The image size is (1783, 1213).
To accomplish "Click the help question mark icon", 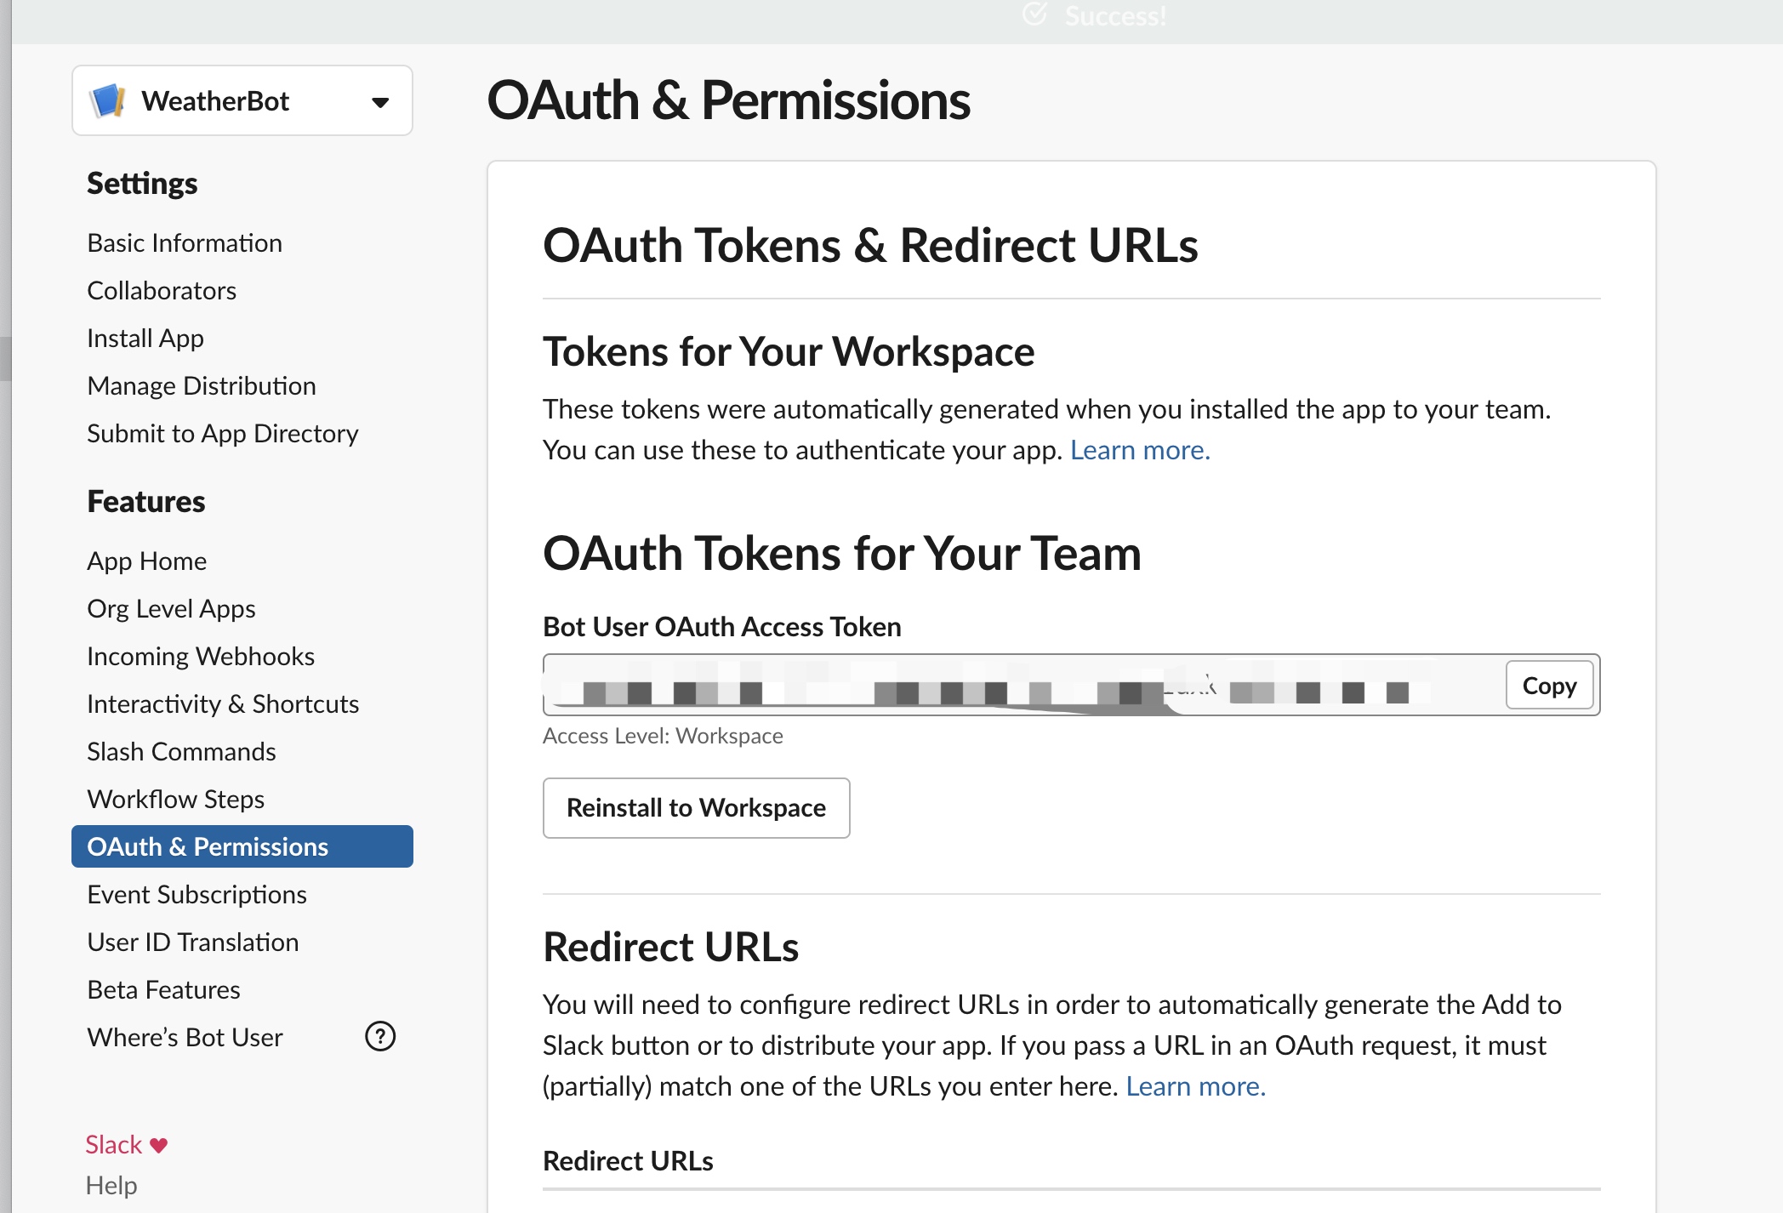I will [x=380, y=1036].
